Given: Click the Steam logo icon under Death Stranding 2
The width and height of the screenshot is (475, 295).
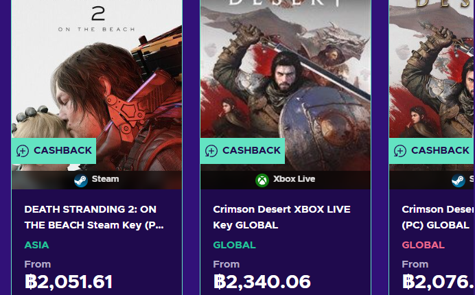Looking at the screenshot, I should (x=81, y=180).
